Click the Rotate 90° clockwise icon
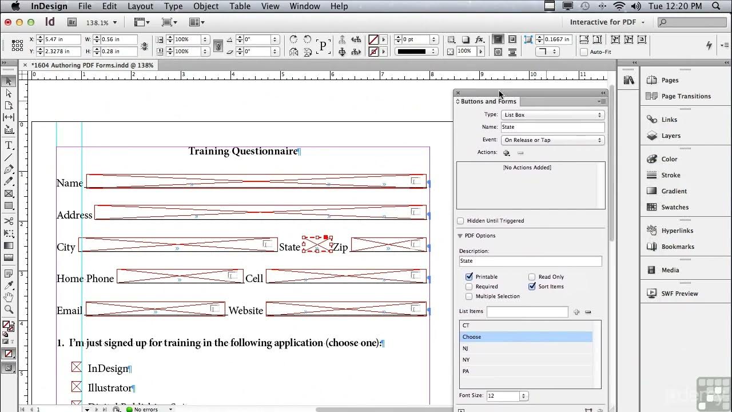732x412 pixels. [293, 39]
